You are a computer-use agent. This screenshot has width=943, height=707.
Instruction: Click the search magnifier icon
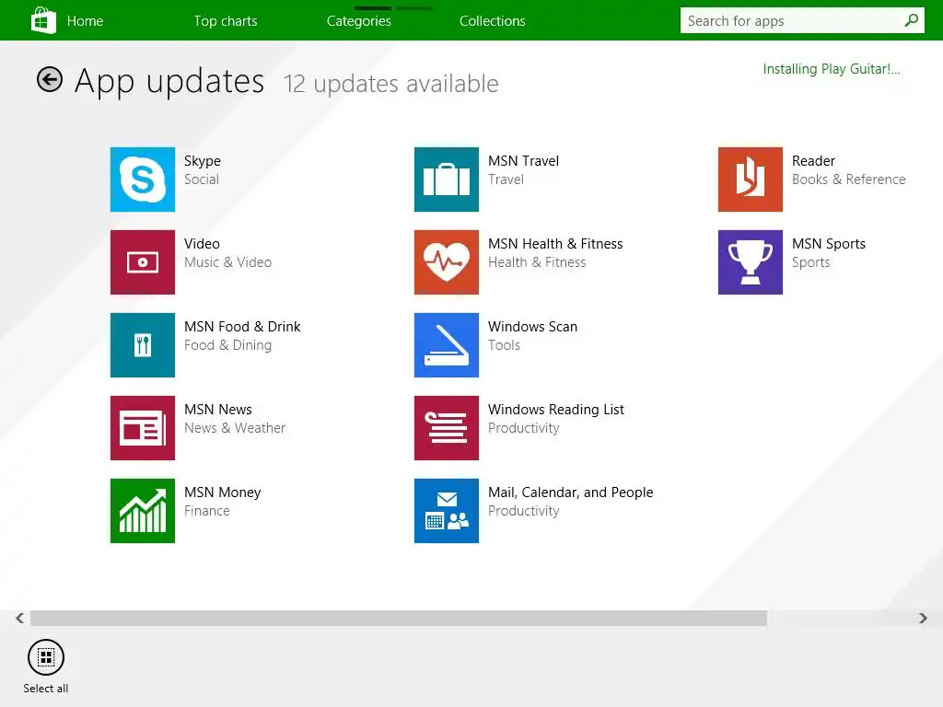(x=911, y=20)
